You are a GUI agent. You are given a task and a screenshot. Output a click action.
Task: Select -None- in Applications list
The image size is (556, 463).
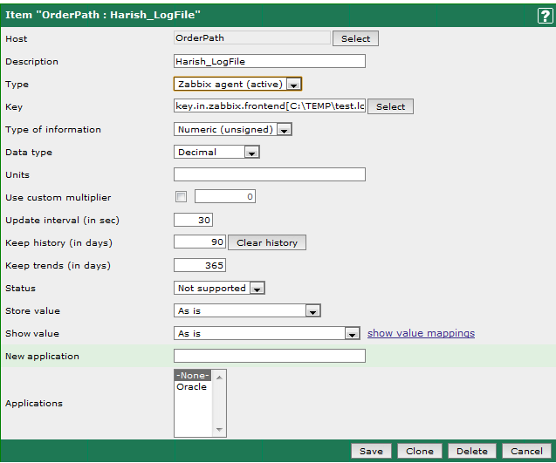click(x=193, y=376)
